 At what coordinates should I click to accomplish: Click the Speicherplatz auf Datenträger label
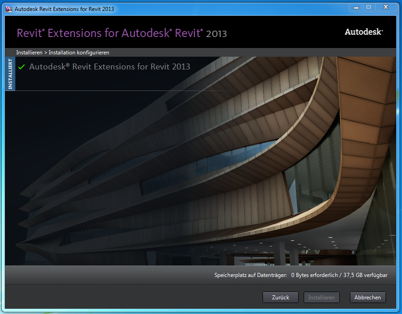tap(251, 275)
